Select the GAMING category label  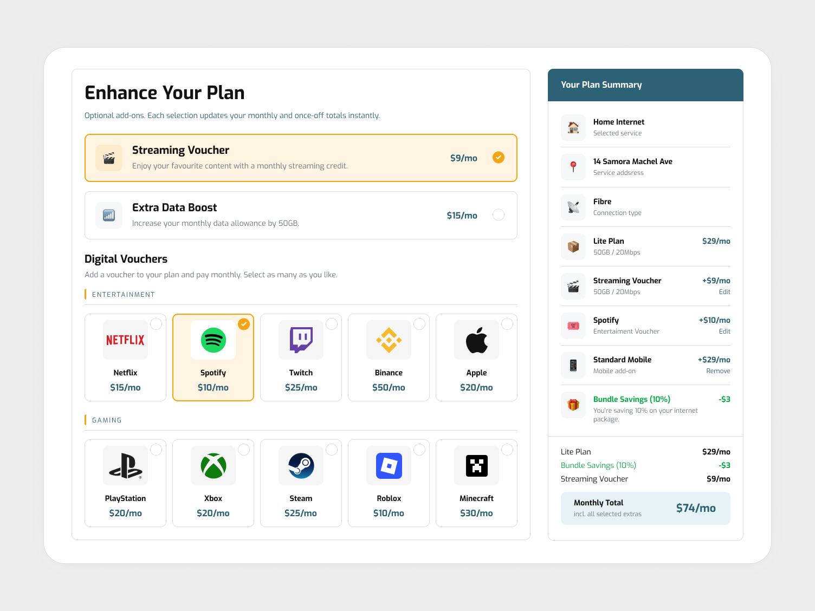coord(107,420)
